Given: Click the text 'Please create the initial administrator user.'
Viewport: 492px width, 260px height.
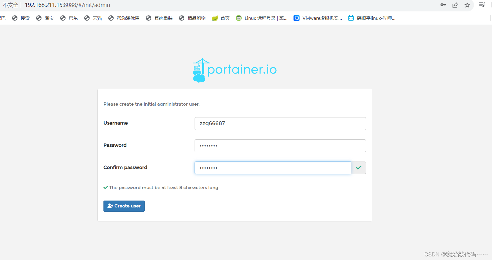Looking at the screenshot, I should (x=152, y=104).
